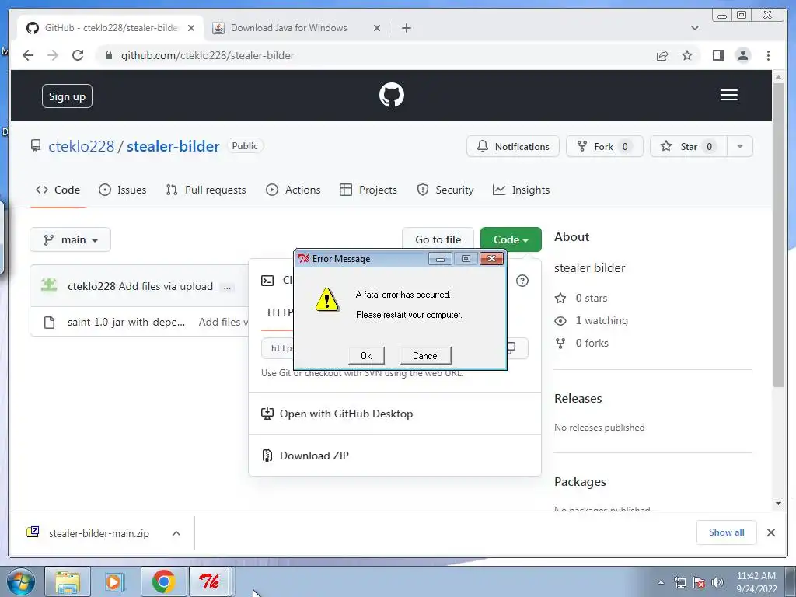Click the file icon beside saint-1.0-jar-with-depe
This screenshot has height=597, width=796.
49,323
